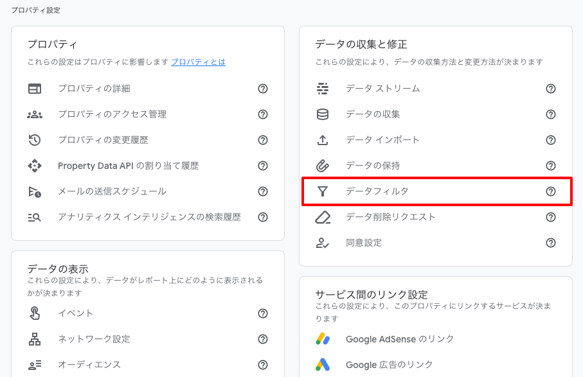Open イベント settings
The width and height of the screenshot is (583, 377).
[x=75, y=313]
